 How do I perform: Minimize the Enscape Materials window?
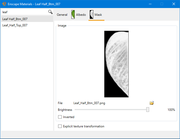point(150,4)
